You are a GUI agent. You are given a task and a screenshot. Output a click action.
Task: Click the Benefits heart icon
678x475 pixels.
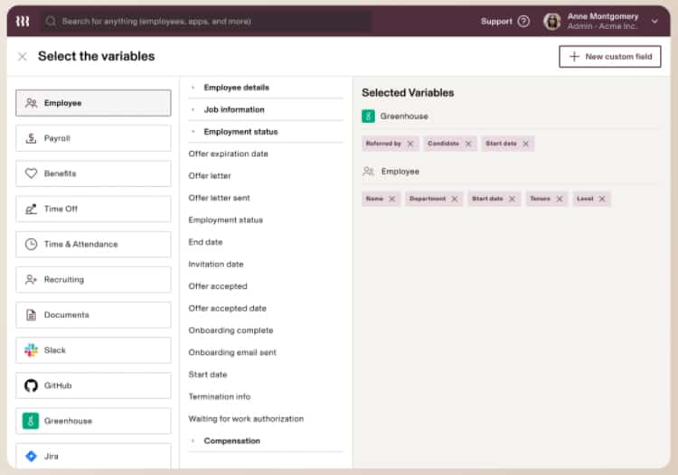(x=31, y=173)
